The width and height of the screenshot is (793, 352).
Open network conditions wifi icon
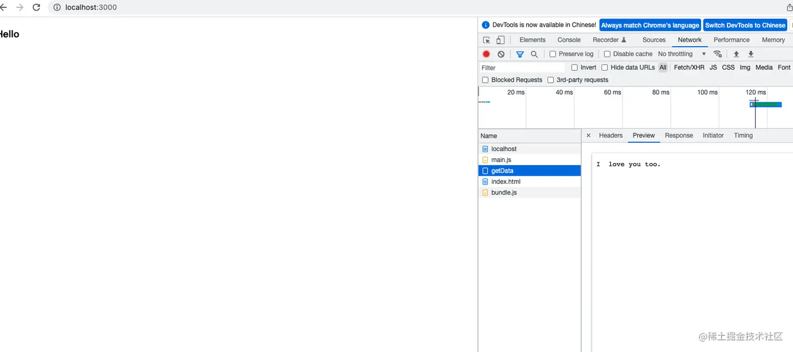pos(717,54)
